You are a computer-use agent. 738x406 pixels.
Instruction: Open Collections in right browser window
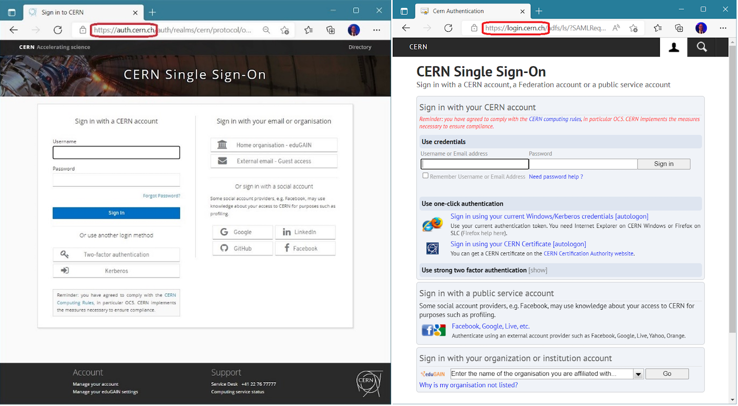[x=679, y=28]
